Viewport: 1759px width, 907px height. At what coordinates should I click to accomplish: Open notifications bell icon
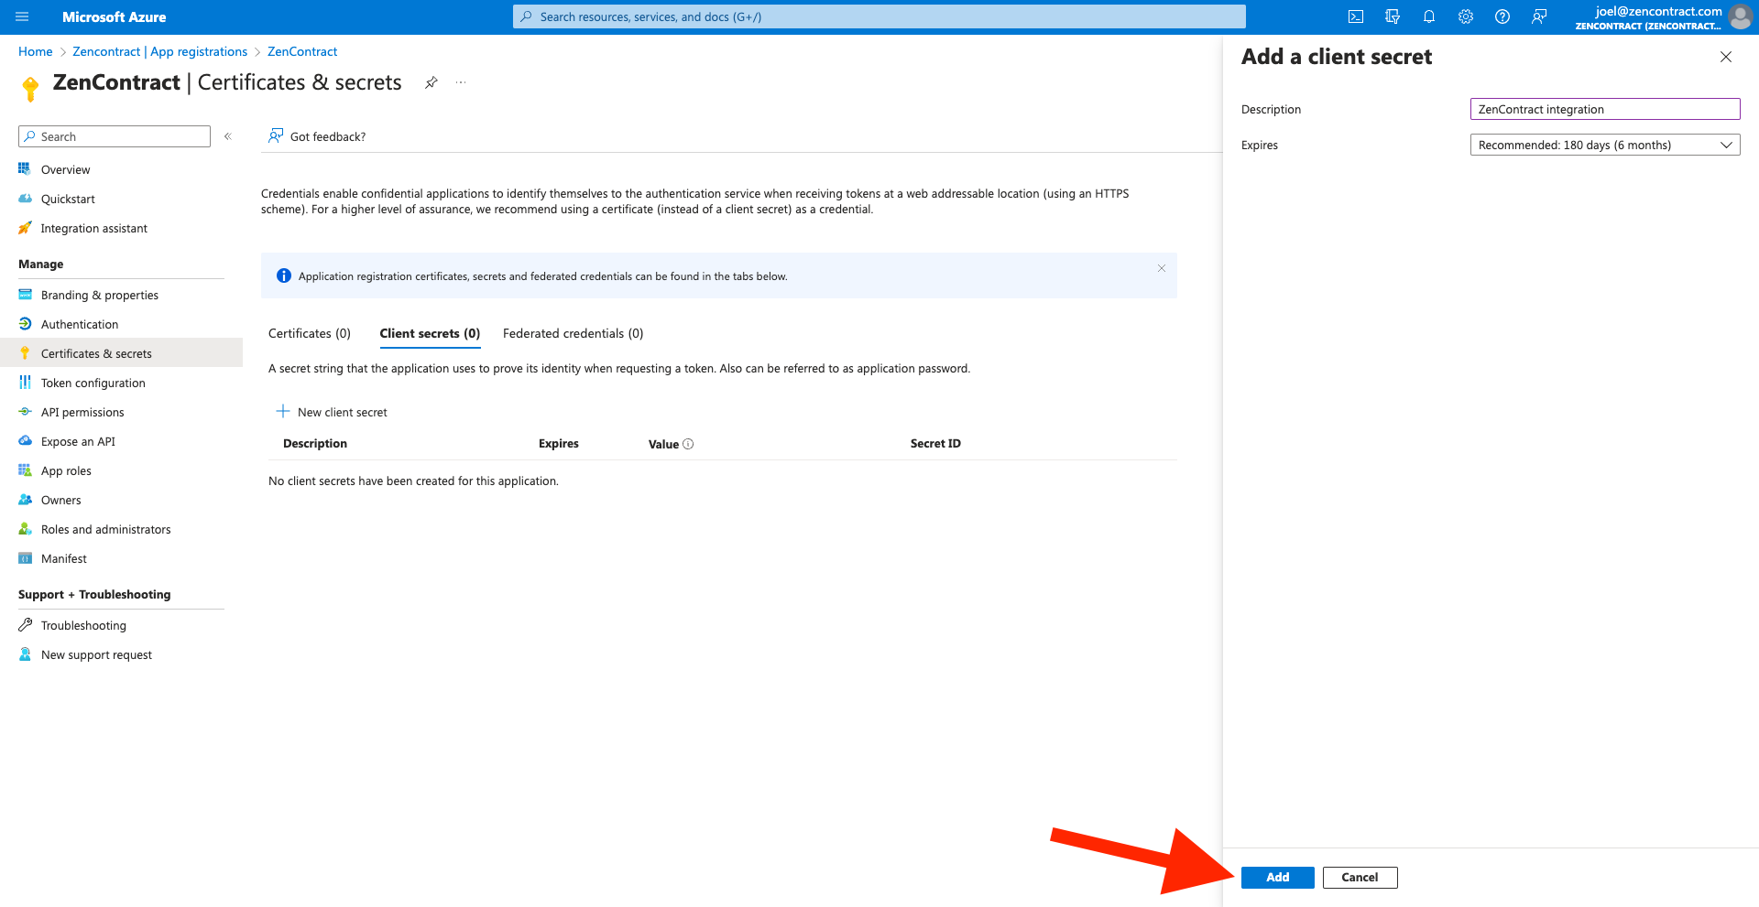pyautogui.click(x=1429, y=16)
